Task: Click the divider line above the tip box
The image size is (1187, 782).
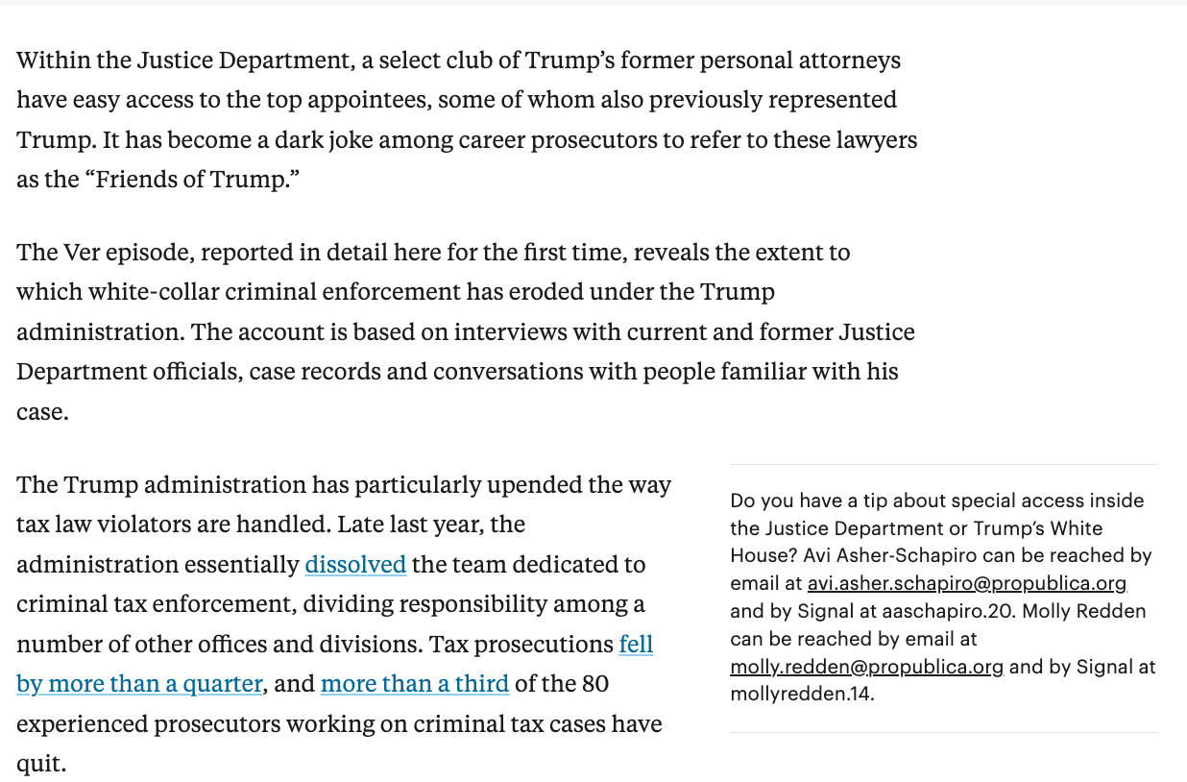Action: (x=943, y=465)
